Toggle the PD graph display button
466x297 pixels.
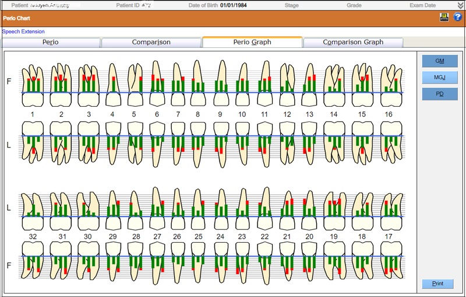440,94
